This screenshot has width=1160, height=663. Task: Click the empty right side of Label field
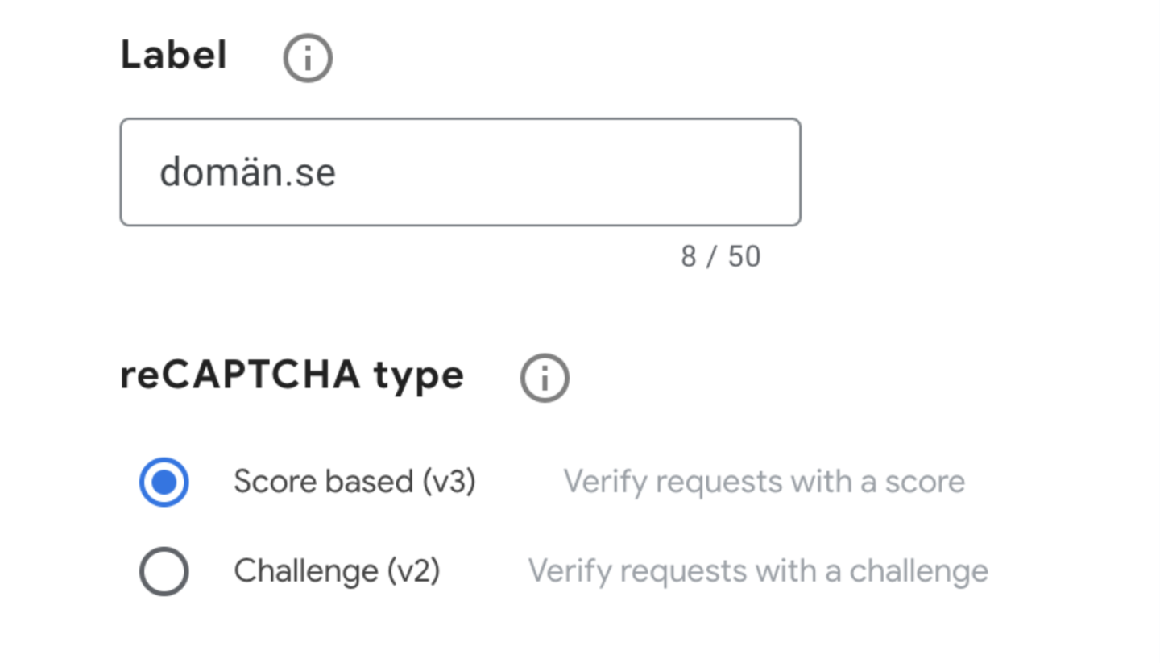click(x=644, y=172)
